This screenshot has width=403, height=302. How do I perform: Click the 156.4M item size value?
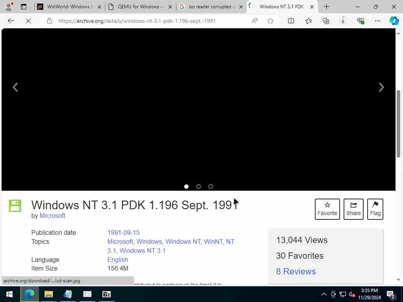pyautogui.click(x=118, y=268)
